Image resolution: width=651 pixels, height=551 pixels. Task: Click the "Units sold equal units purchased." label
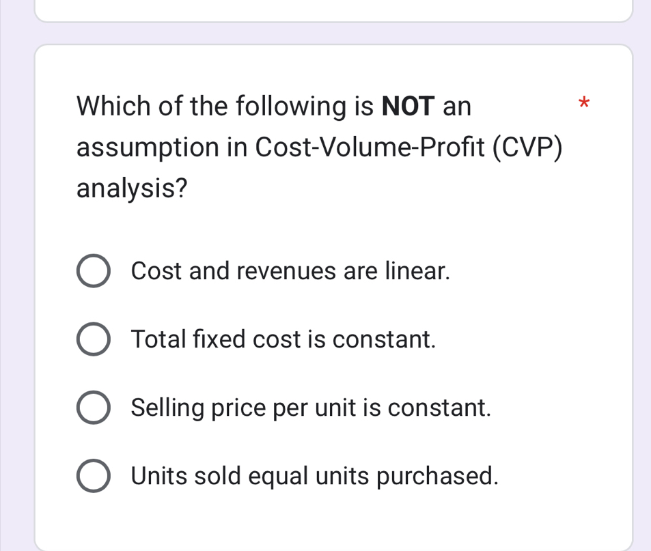[314, 476]
